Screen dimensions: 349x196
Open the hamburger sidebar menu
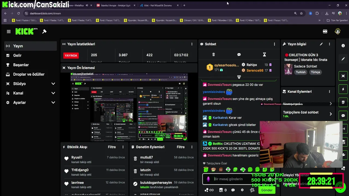9,32
